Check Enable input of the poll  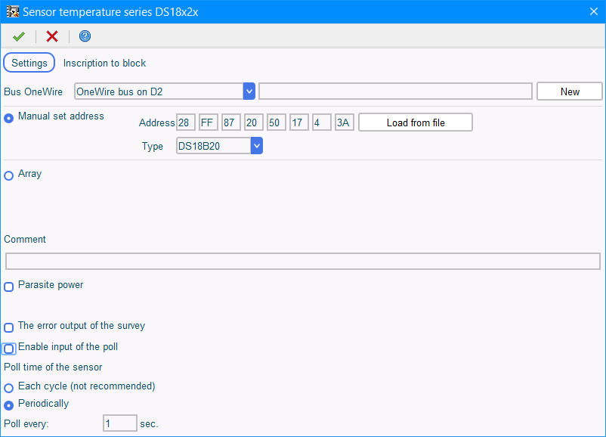click(9, 349)
